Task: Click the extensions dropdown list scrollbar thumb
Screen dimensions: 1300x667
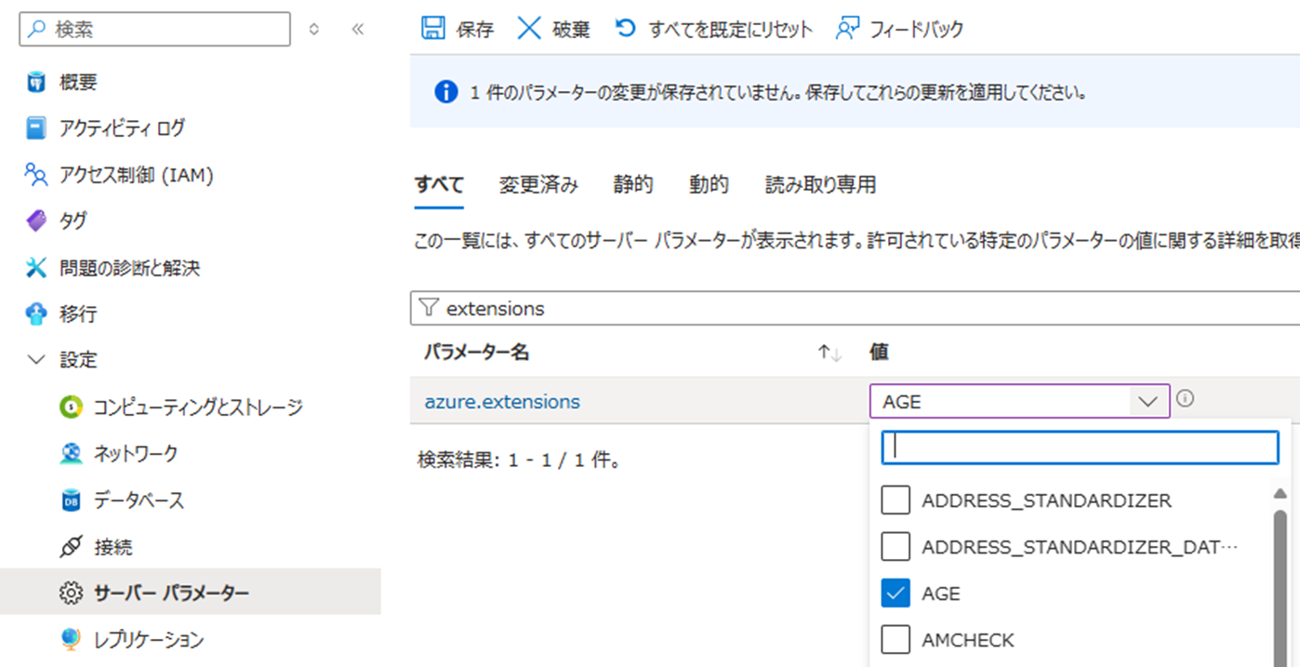Action: (1280, 587)
